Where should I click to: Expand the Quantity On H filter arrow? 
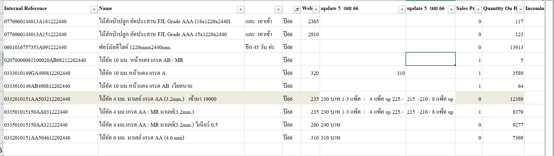click(x=520, y=10)
